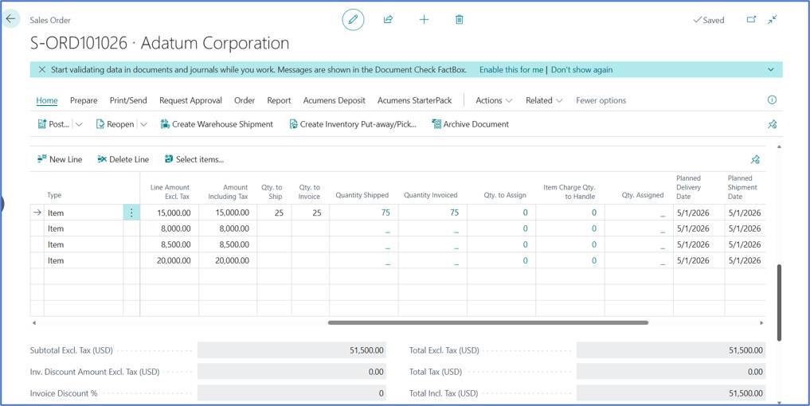The width and height of the screenshot is (810, 406).
Task: Click the vertical scrollbar thumb
Action: tap(780, 303)
